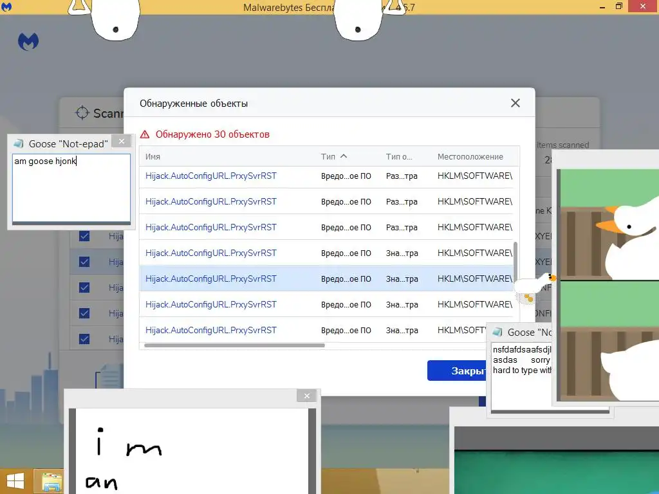Open File Explorer from the taskbar
The height and width of the screenshot is (494, 659).
[51, 481]
